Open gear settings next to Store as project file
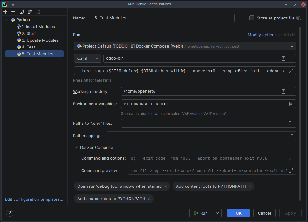Screen dimensions: 308x222 pyautogui.click(x=298, y=18)
